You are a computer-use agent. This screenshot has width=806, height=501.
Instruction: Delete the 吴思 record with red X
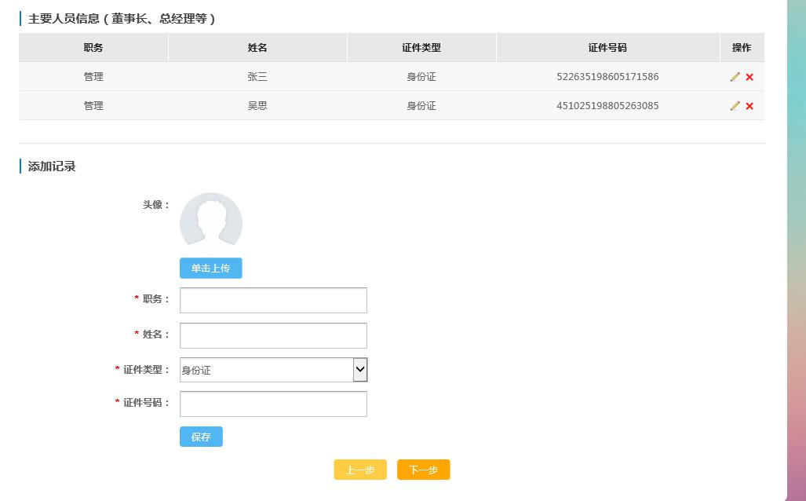tap(749, 106)
